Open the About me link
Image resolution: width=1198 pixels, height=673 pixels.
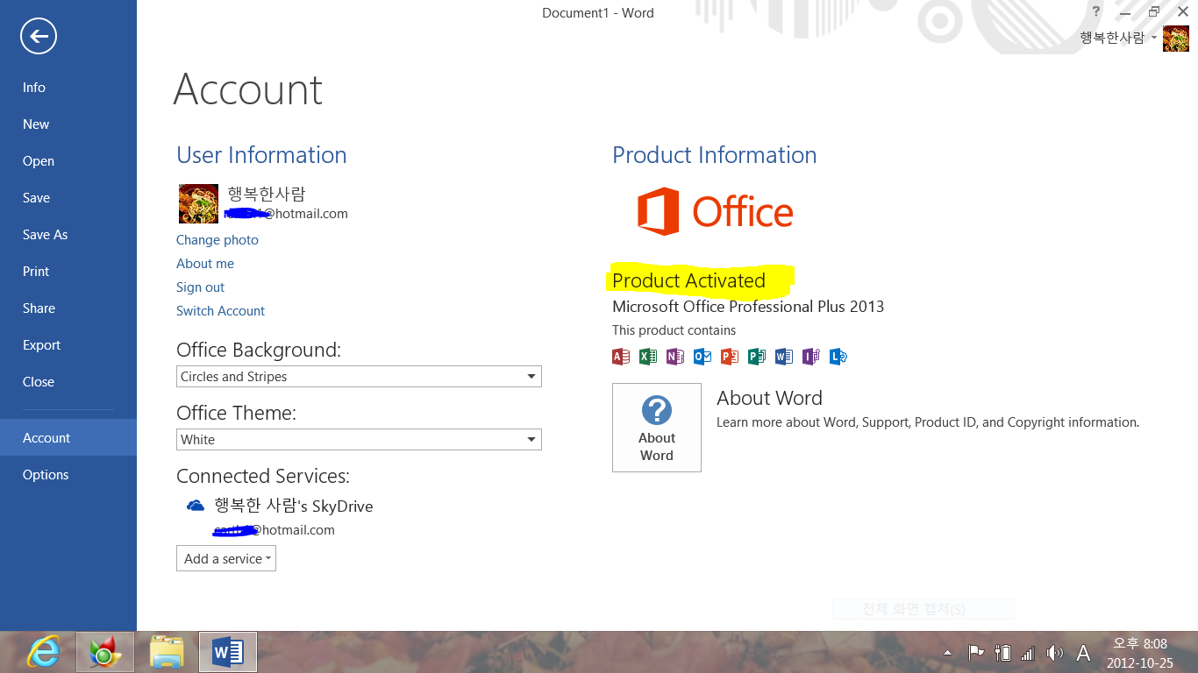point(205,264)
